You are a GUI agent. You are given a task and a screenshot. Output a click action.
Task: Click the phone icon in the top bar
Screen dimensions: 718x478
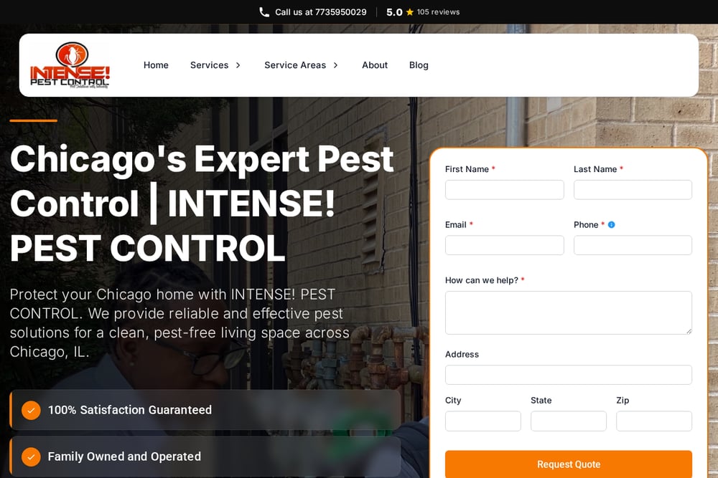(264, 12)
